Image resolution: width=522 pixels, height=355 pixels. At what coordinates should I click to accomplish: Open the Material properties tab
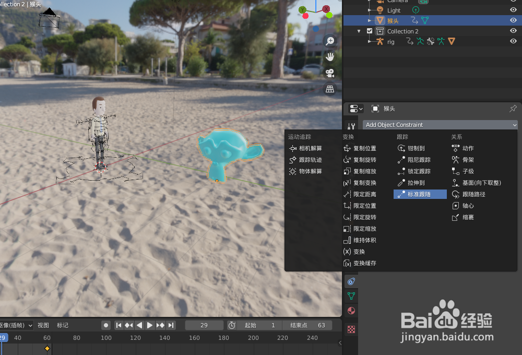(x=351, y=311)
